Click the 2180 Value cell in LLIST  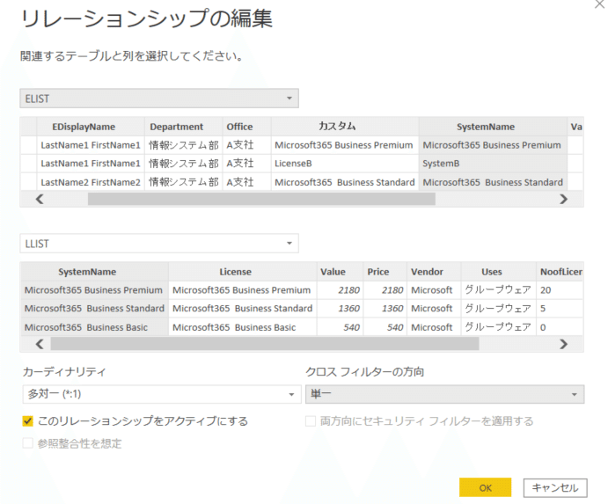click(340, 290)
